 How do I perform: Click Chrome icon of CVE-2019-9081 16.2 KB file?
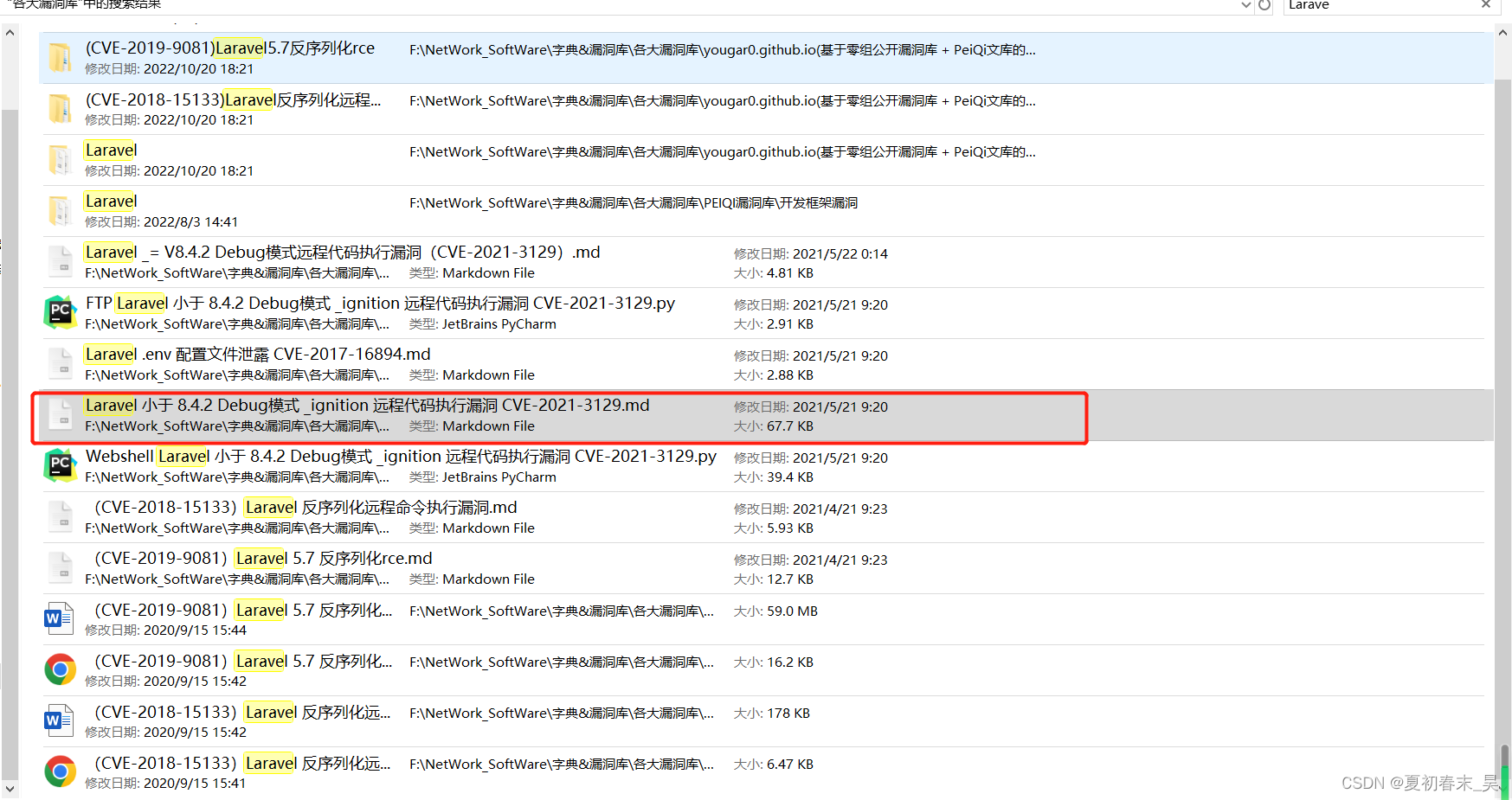[x=60, y=669]
